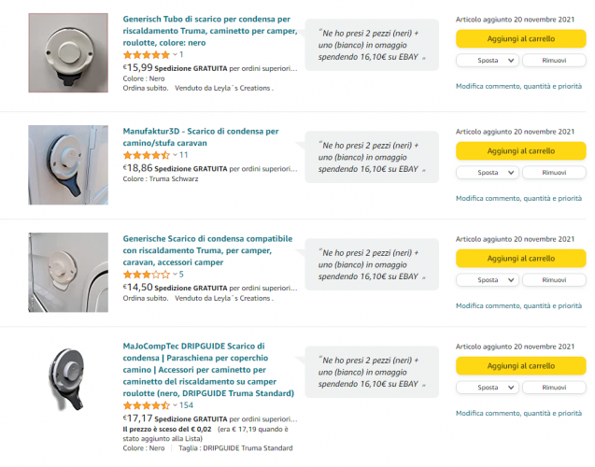595x467 pixels.
Task: Add MaJoCompTec DRIPGUIDE to cart
Action: (x=520, y=366)
